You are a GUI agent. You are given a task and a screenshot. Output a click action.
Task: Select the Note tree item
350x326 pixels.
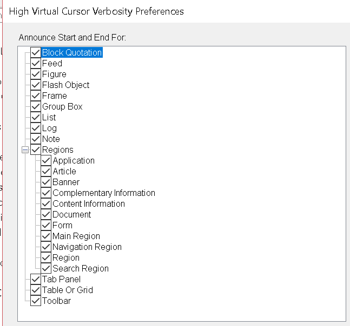point(51,139)
